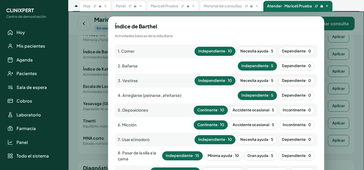Screen dimensions: 364x170
Task: Click Aplicar in the Tinetti row
Action: click(x=338, y=123)
